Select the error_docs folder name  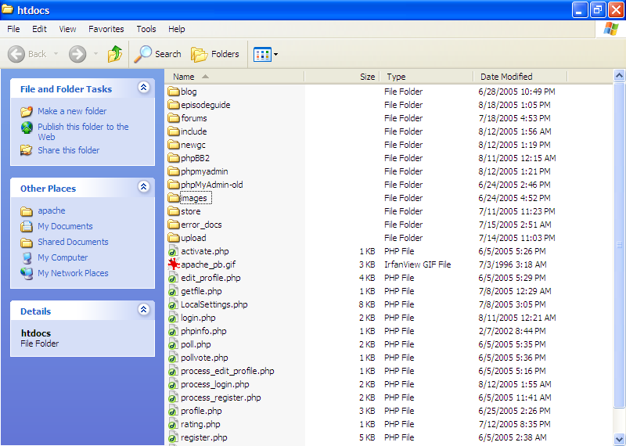coord(201,225)
